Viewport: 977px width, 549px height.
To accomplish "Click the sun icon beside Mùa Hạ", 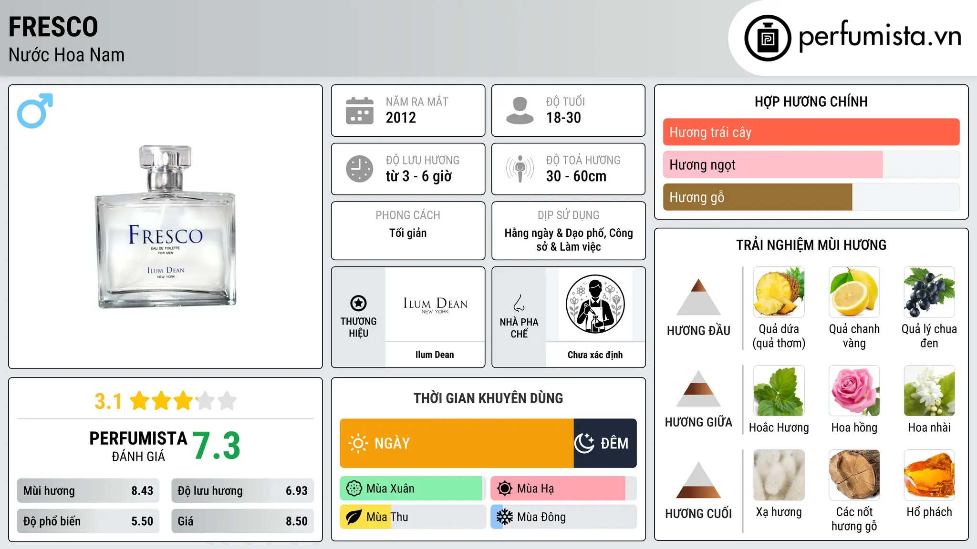I will 505,488.
